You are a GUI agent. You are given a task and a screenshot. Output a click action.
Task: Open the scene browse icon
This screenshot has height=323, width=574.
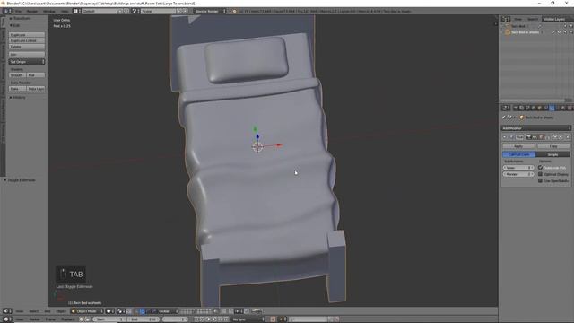pyautogui.click(x=135, y=12)
